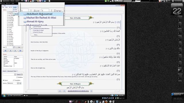
Task: Go to next aya with right arrow
Action: (x=15, y=51)
